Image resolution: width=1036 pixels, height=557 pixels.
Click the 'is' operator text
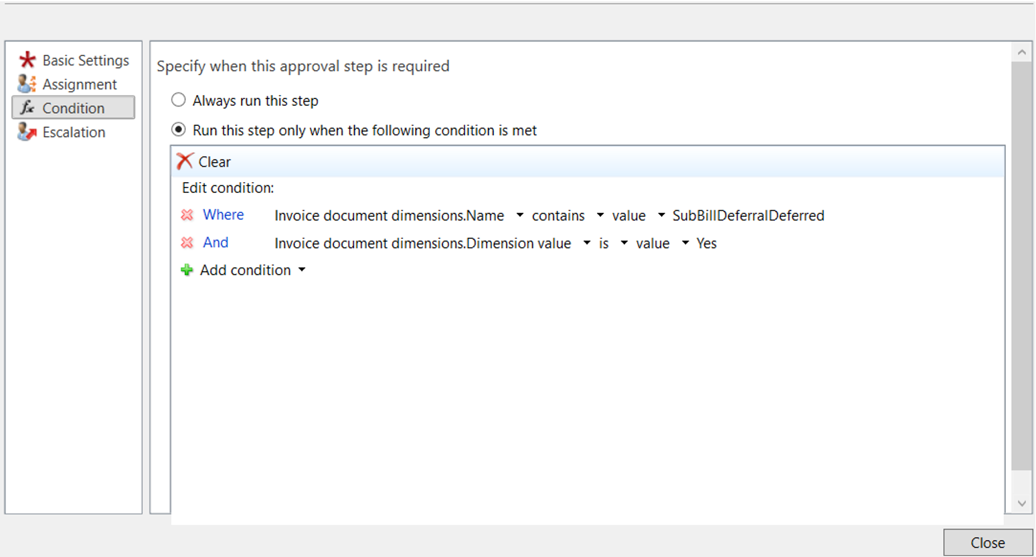[x=604, y=244]
